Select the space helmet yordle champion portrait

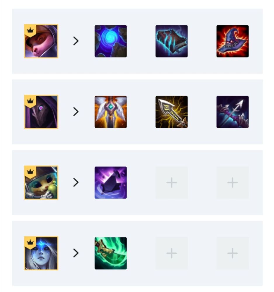click(x=41, y=182)
